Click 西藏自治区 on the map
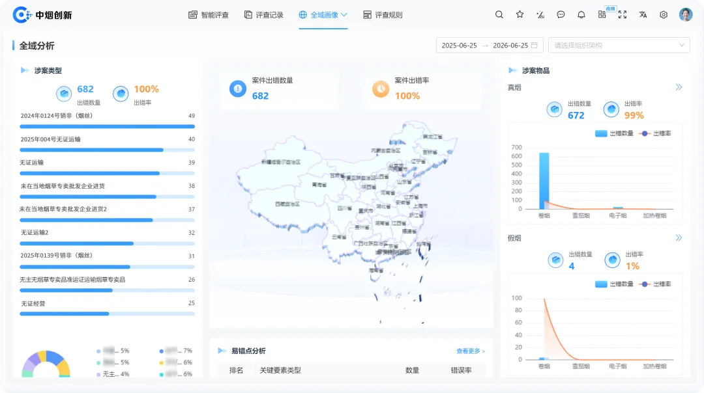 pos(287,204)
